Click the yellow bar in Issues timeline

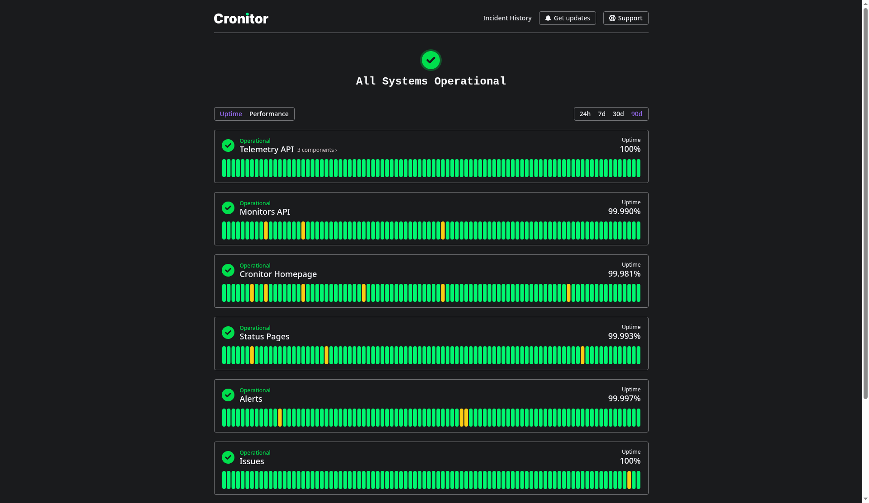point(629,480)
